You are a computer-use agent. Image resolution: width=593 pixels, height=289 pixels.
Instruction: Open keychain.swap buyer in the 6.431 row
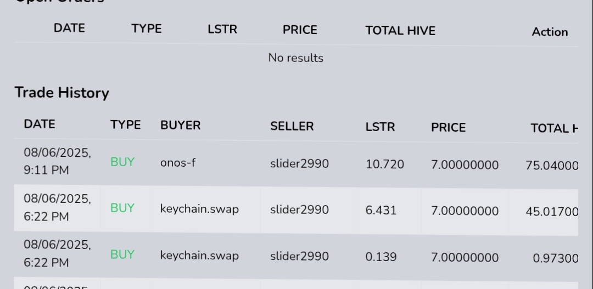coord(199,209)
